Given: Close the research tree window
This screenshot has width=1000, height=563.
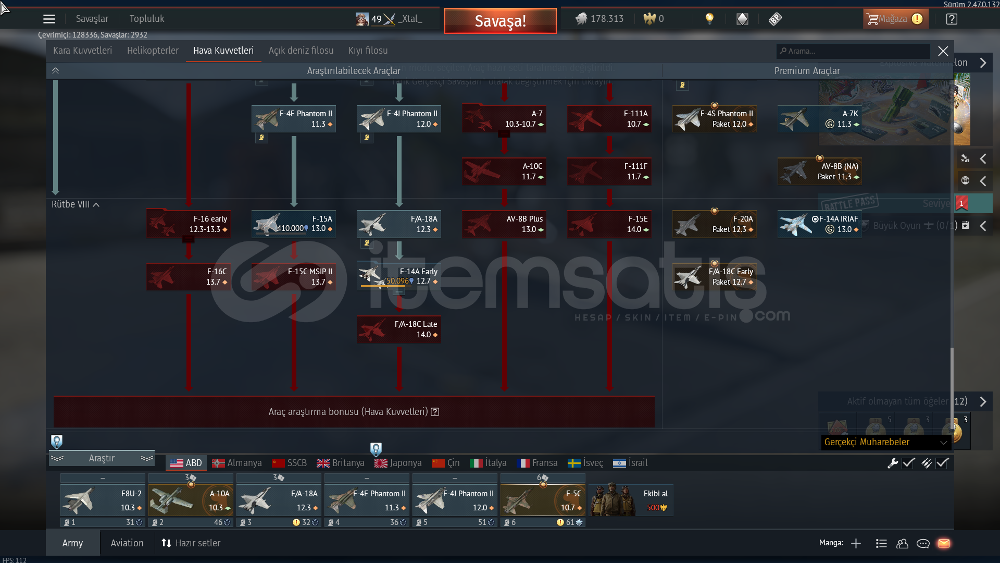Looking at the screenshot, I should point(943,51).
